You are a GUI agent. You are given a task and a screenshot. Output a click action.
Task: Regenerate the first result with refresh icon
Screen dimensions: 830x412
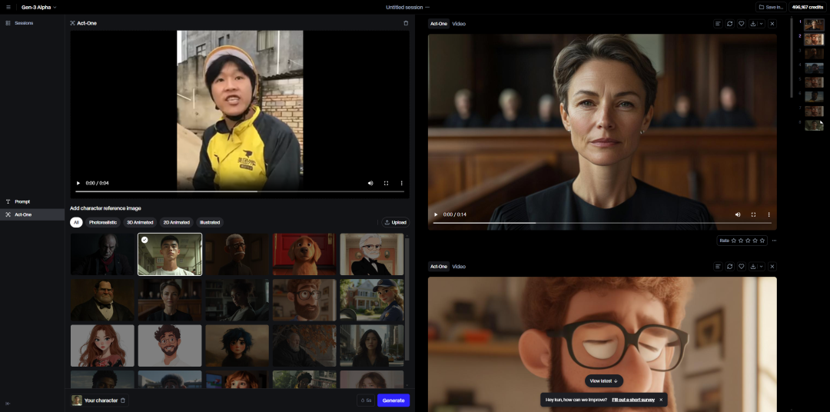[730, 24]
